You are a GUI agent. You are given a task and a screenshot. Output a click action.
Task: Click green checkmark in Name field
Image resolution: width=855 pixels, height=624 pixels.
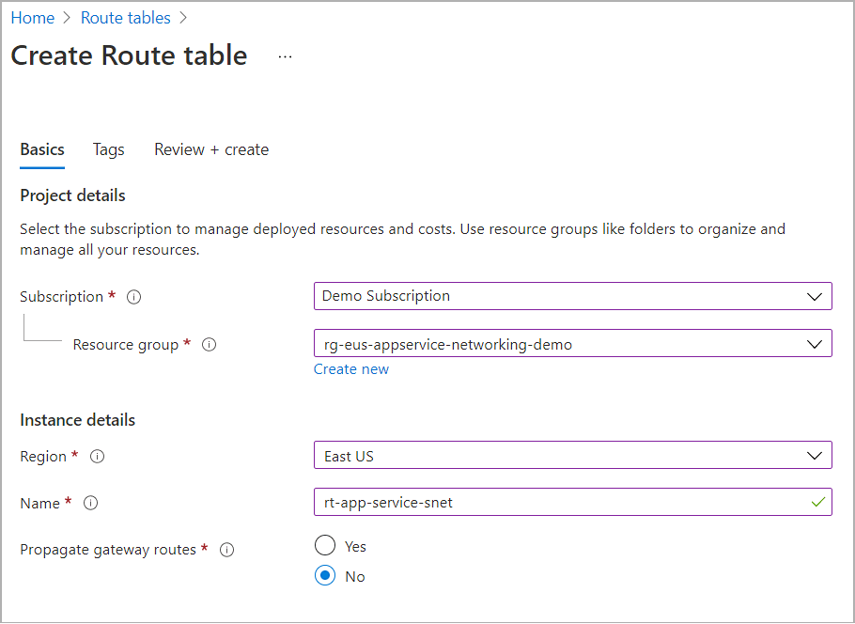[x=818, y=503]
